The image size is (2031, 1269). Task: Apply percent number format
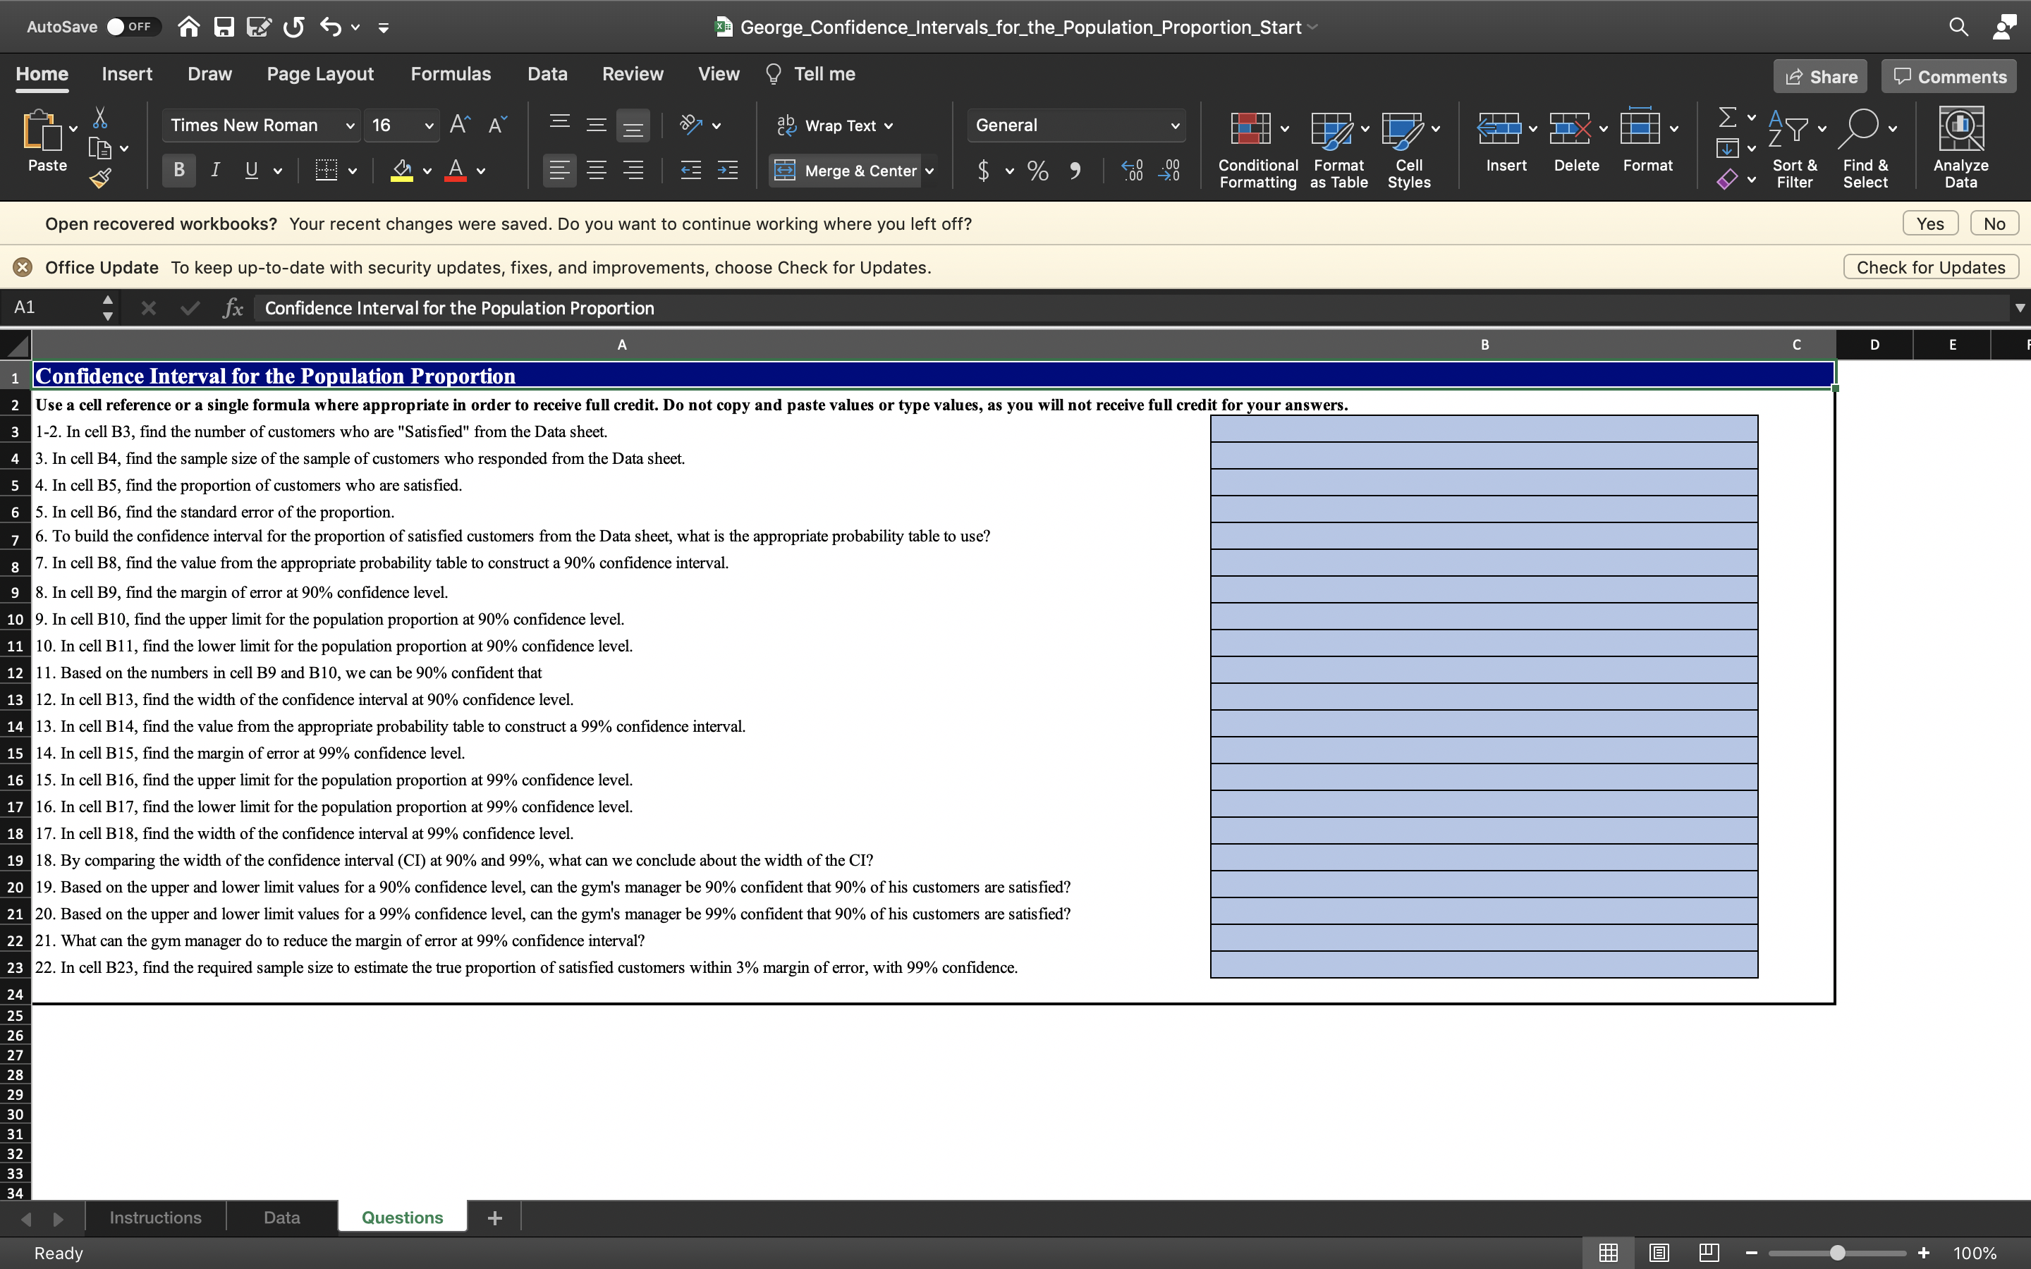click(x=1037, y=171)
